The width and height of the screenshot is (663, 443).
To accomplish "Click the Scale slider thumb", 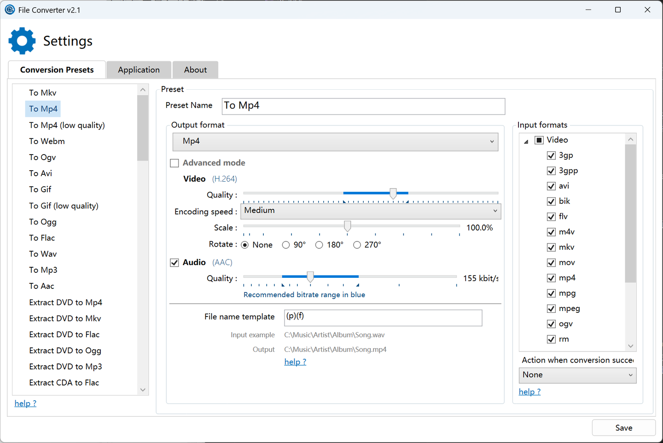I will pyautogui.click(x=348, y=226).
